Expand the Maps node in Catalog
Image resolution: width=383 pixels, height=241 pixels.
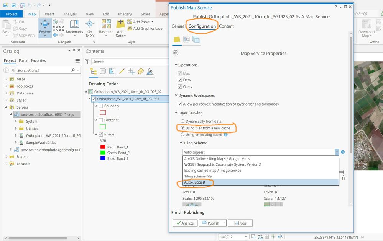coord(7,79)
